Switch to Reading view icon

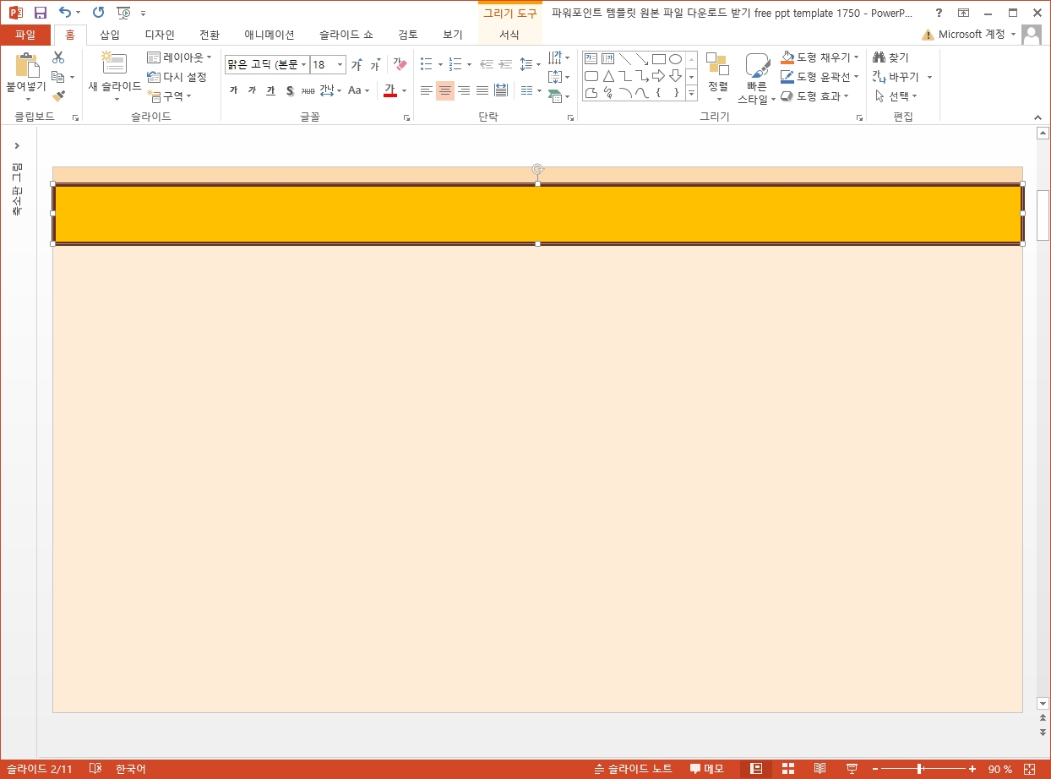[x=820, y=769]
